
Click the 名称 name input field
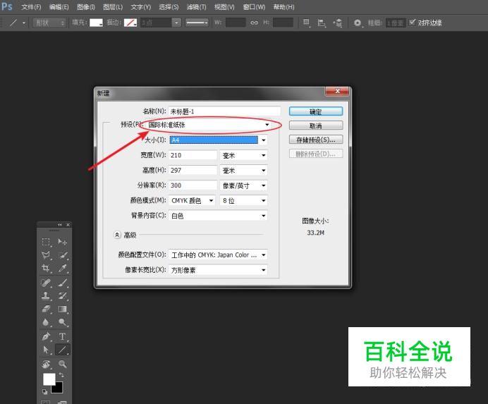[x=224, y=111]
